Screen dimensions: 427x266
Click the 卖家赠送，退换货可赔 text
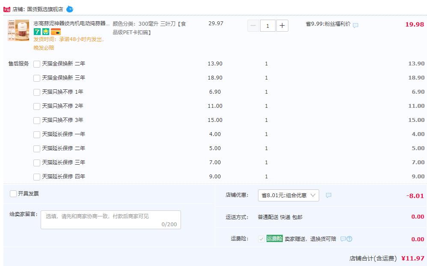(311, 239)
